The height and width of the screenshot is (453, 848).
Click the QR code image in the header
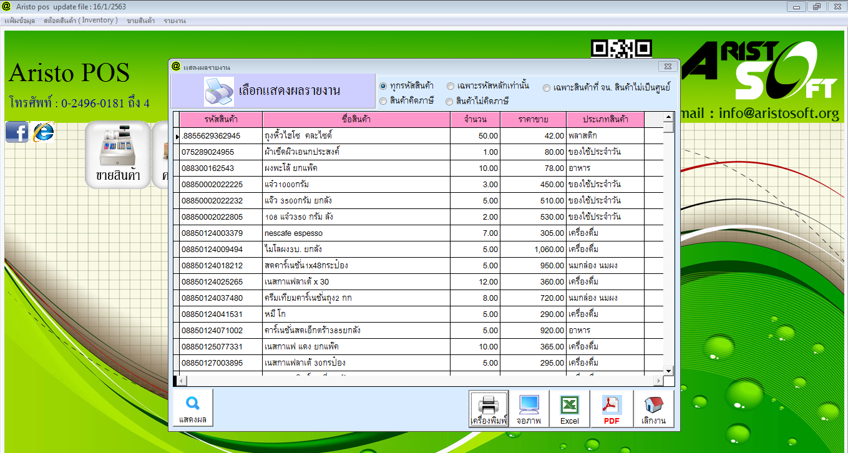tap(621, 49)
